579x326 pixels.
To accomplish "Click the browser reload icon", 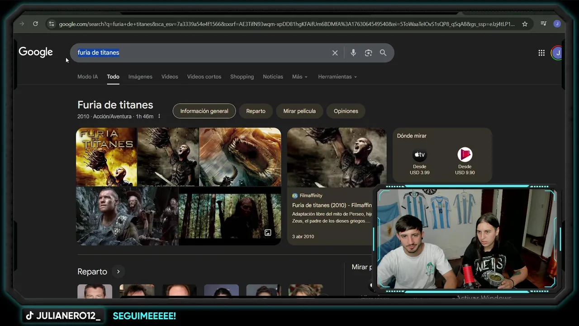I will pos(35,24).
